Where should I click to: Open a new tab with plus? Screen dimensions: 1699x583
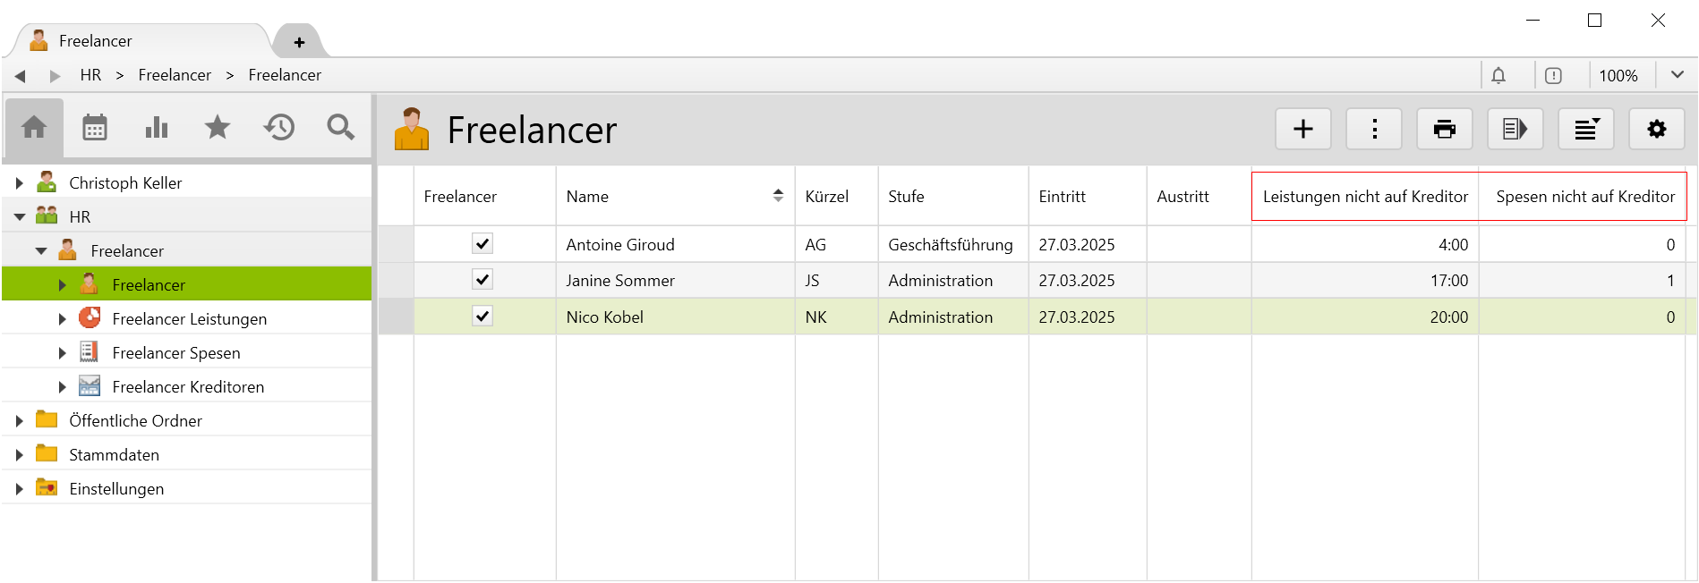coord(299,42)
